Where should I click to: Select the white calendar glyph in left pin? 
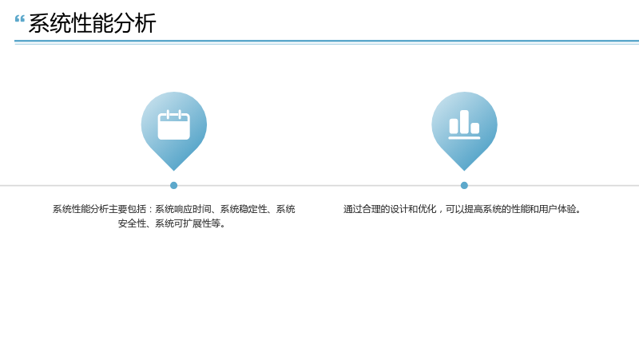(174, 124)
